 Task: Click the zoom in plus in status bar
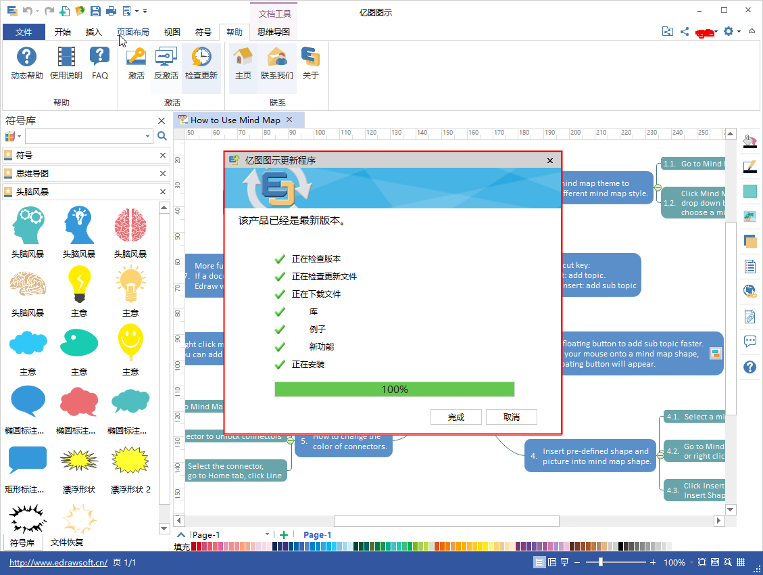click(x=653, y=562)
